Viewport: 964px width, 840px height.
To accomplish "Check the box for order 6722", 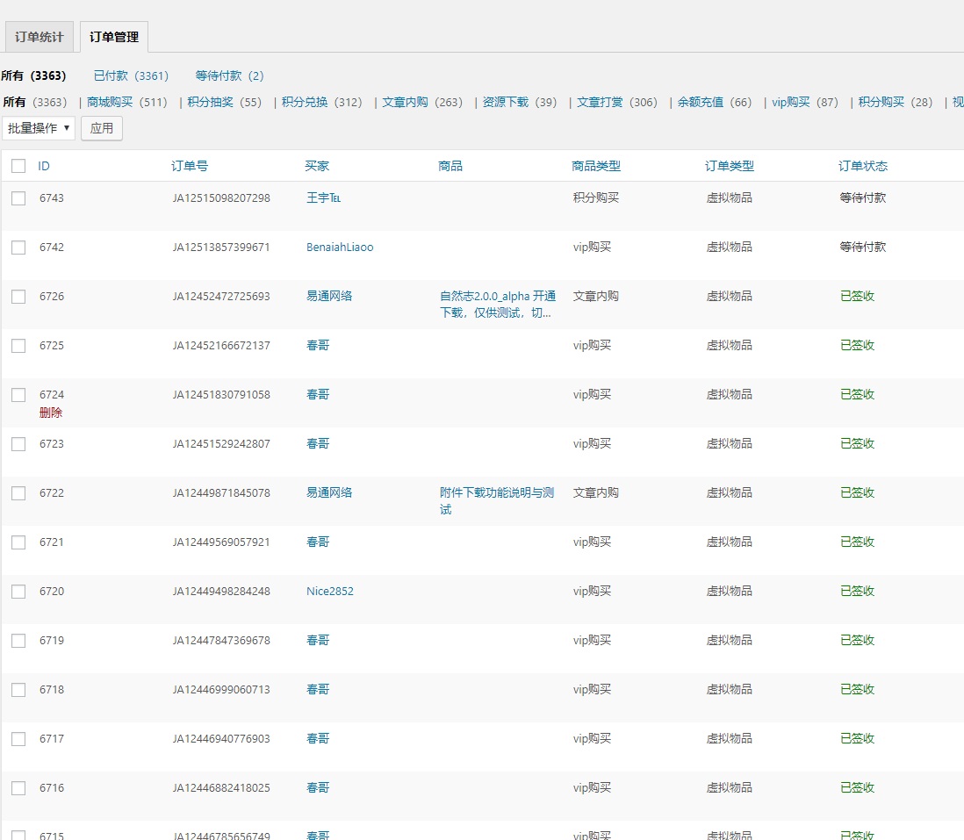I will (18, 492).
